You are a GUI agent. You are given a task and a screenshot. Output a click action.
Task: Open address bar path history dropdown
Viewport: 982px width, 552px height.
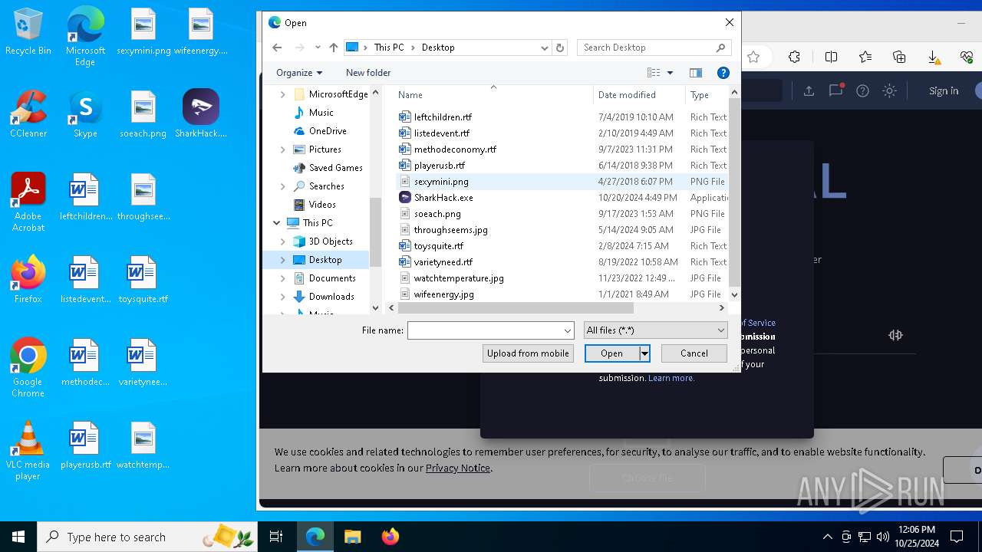point(545,48)
